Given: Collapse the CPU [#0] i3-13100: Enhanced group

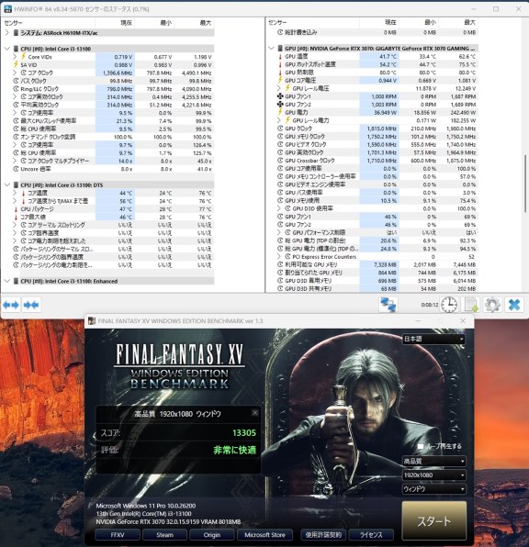Looking at the screenshot, I should pos(7,281).
